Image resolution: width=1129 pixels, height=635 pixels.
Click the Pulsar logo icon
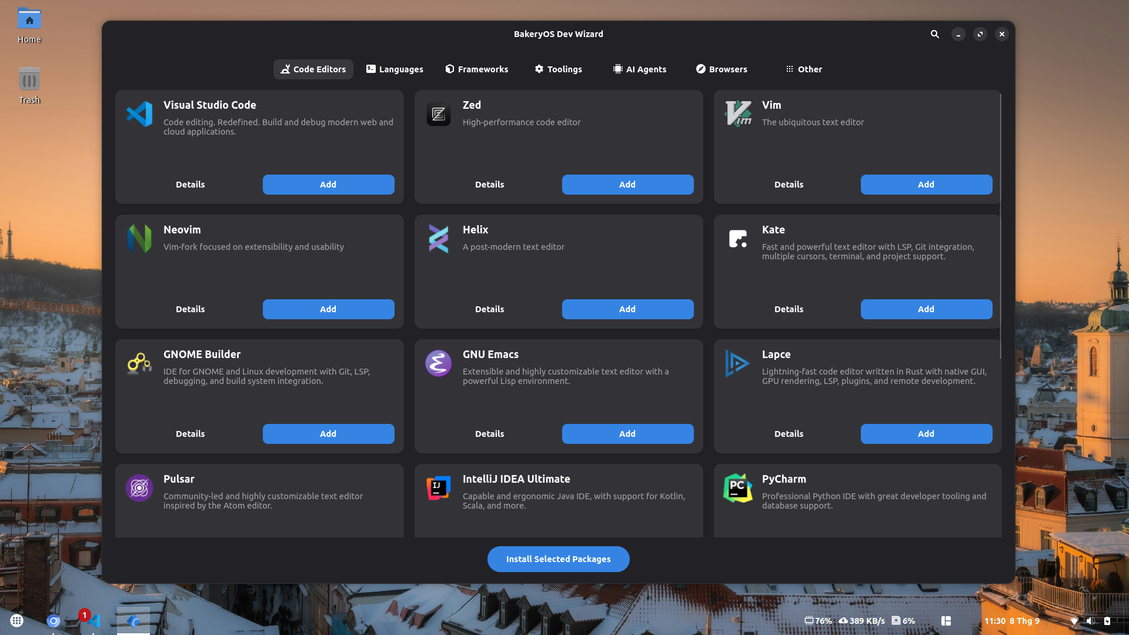tap(139, 488)
